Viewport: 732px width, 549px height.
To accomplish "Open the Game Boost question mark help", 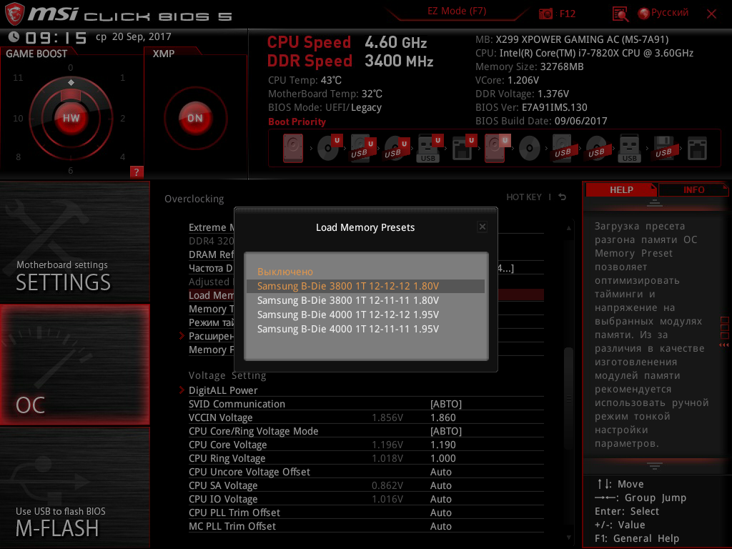I will (137, 172).
